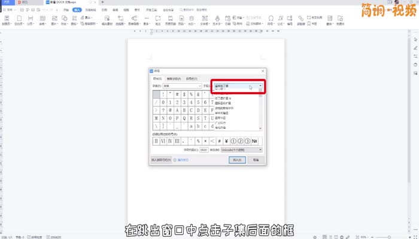Click the Date insert icon
Image resolution: width=419 pixels, height=239 pixels.
pos(227,20)
